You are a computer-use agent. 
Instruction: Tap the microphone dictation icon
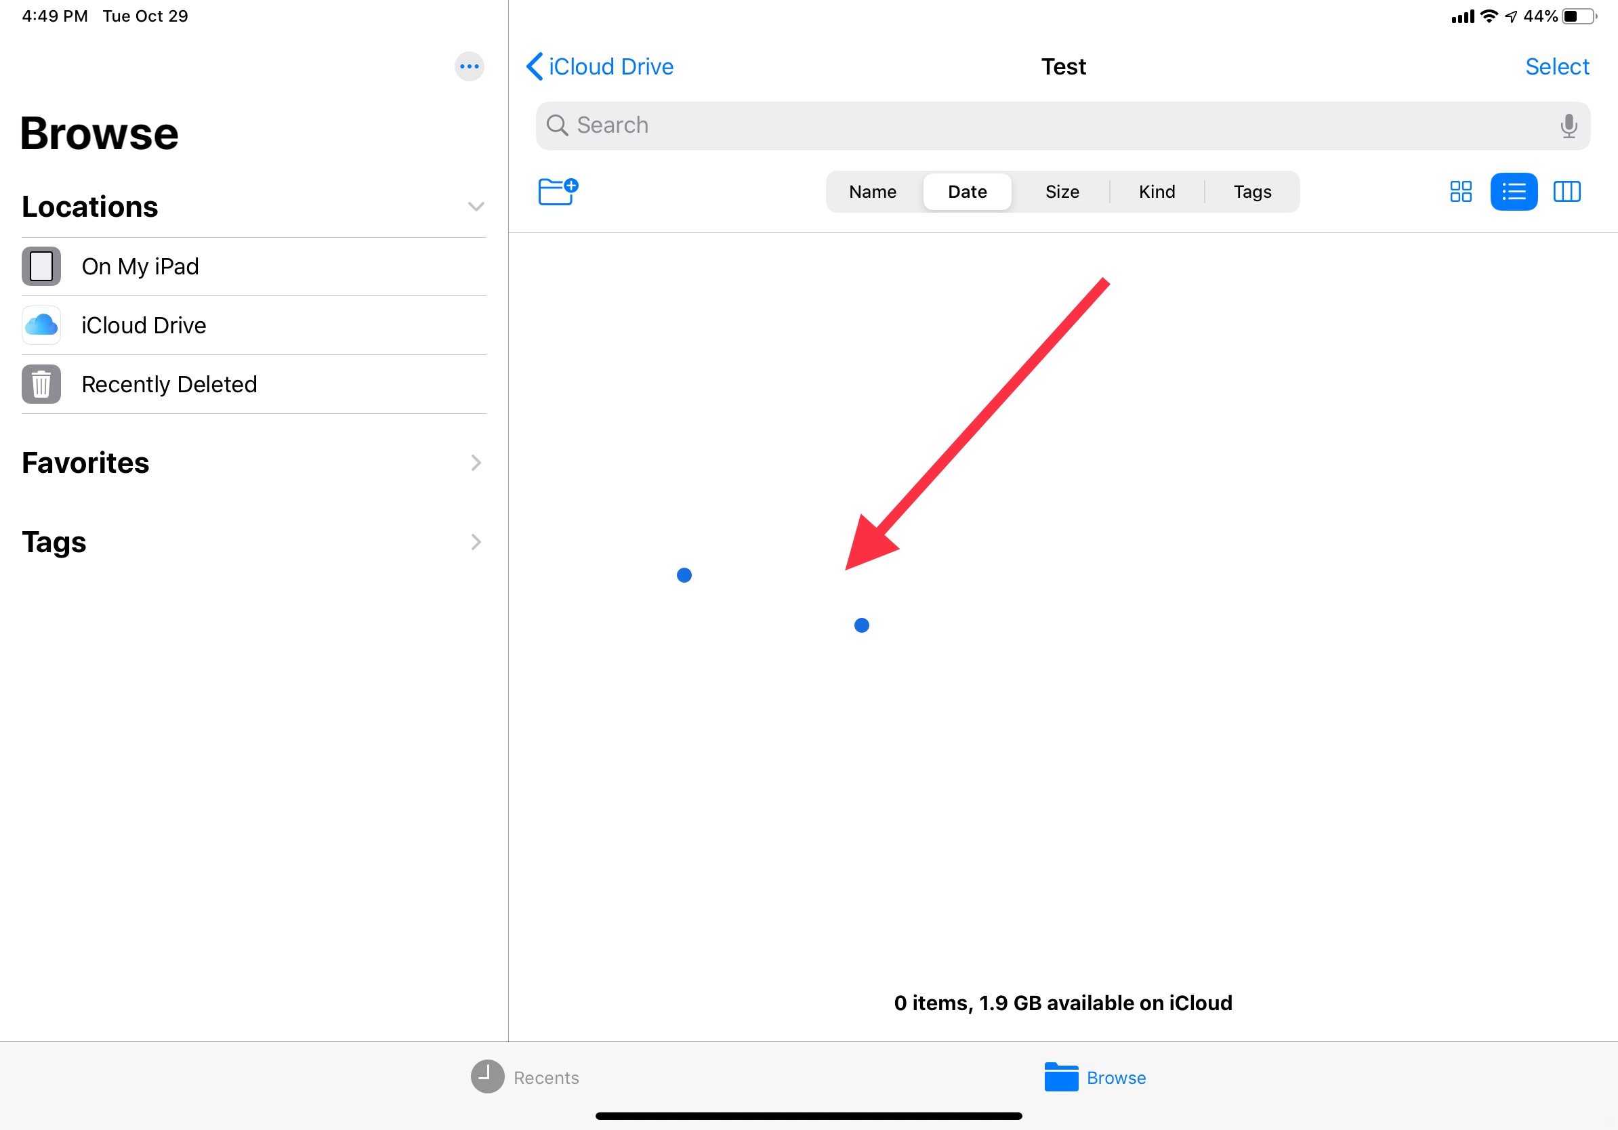[1568, 126]
